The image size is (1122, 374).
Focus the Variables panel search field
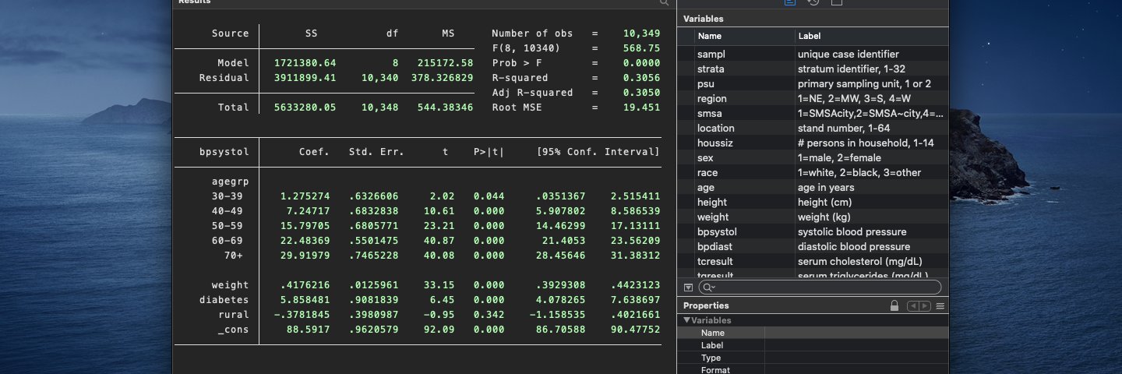(x=821, y=288)
